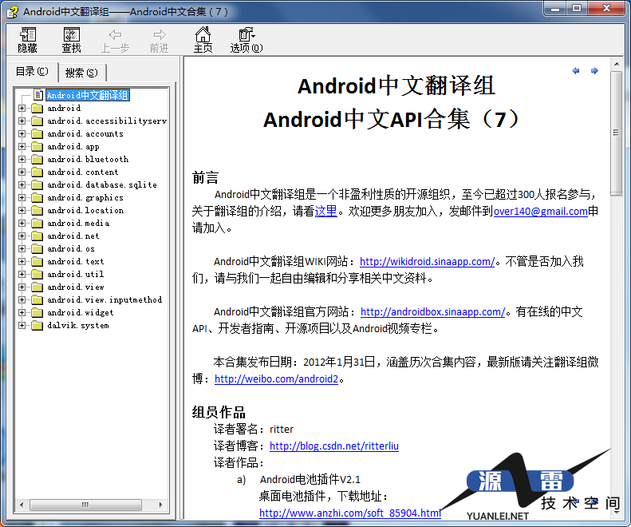Select the android.bluetooth tree item label
631x527 pixels.
88,160
